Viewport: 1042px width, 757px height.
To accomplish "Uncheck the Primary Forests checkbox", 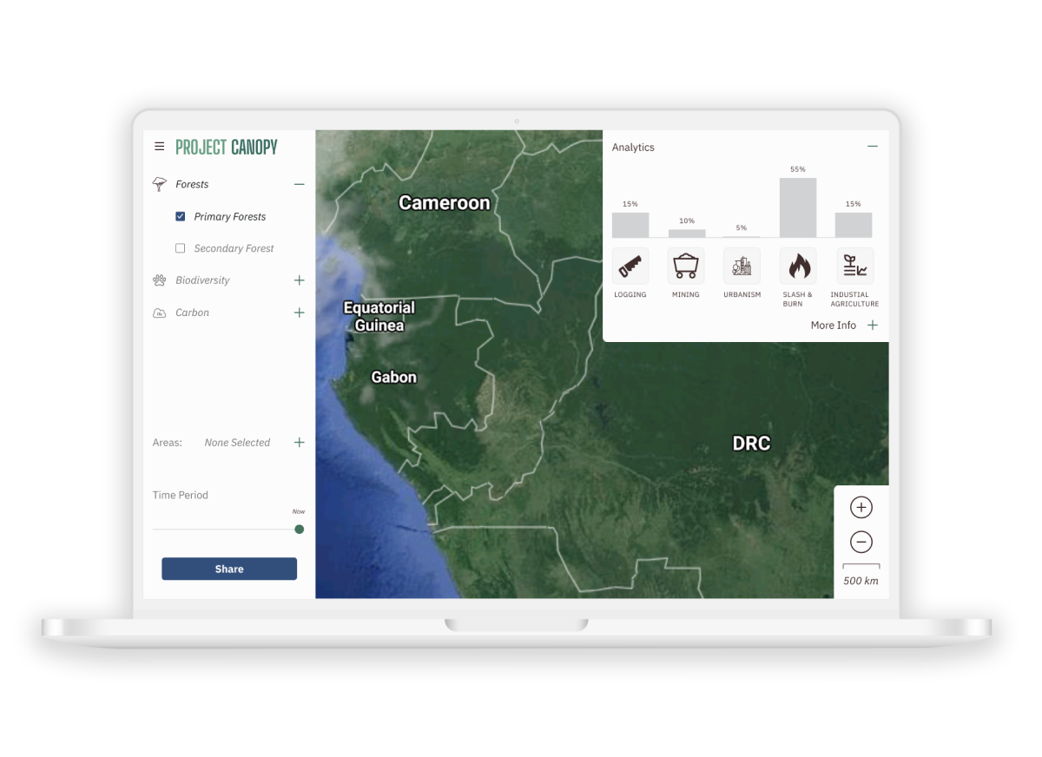I will pos(181,216).
